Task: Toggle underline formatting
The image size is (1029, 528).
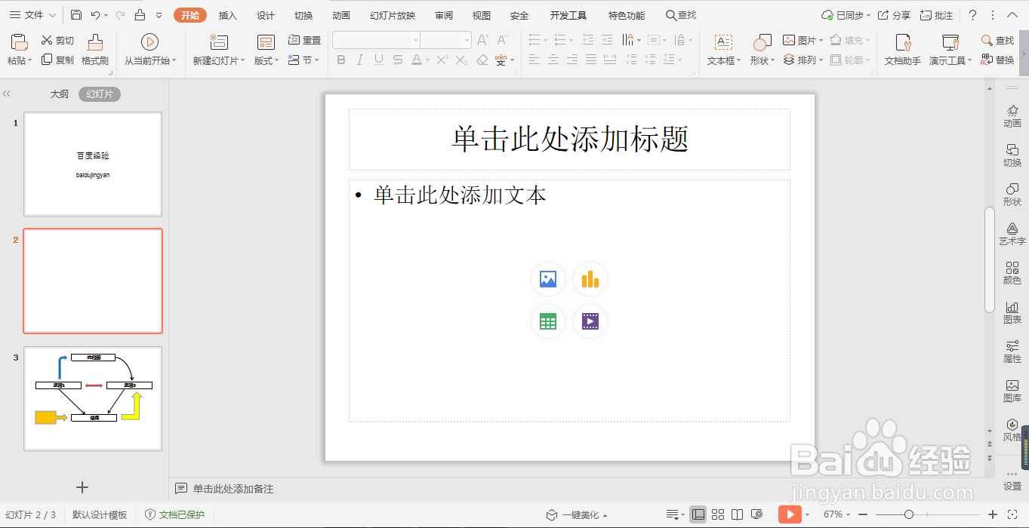Action: (377, 60)
